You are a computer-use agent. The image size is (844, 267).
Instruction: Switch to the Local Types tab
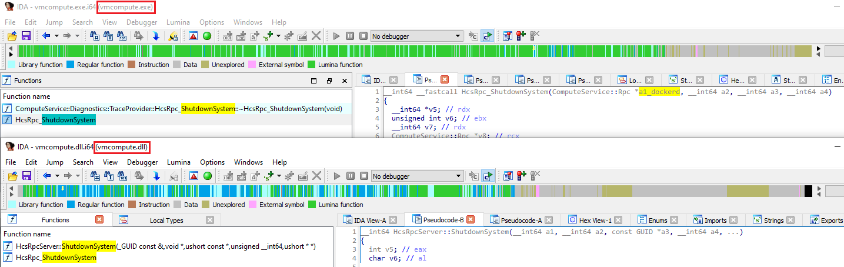point(165,221)
